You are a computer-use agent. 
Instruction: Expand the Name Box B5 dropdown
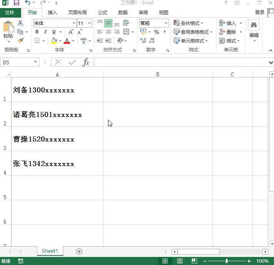35,62
